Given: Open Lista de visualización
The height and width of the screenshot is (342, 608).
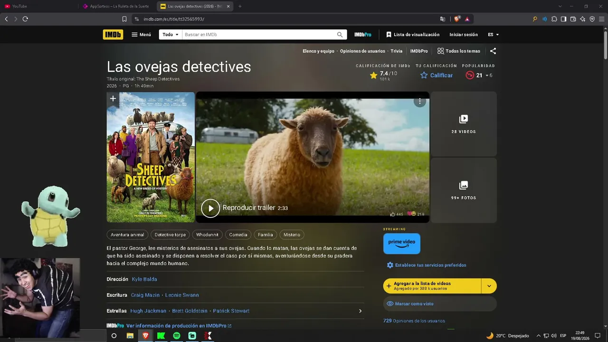Looking at the screenshot, I should click(413, 35).
